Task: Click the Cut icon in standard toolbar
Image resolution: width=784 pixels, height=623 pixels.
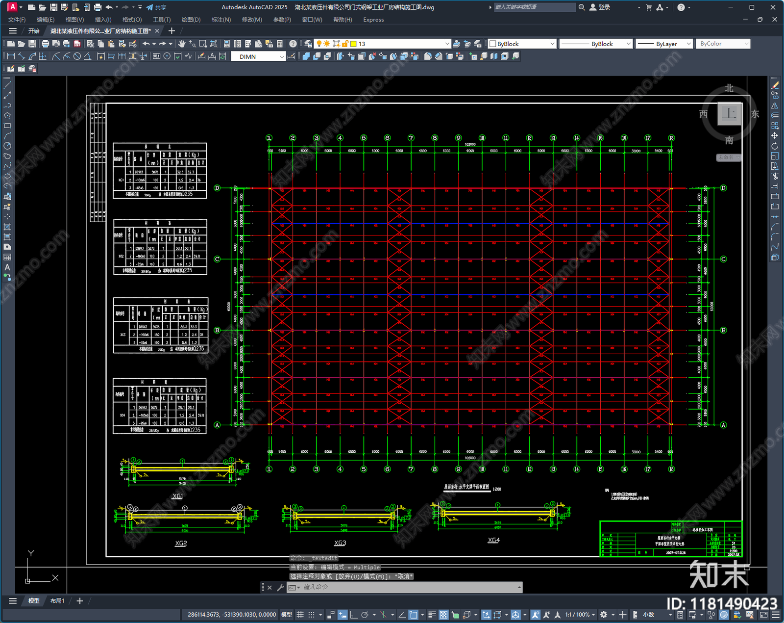Action: pos(90,44)
